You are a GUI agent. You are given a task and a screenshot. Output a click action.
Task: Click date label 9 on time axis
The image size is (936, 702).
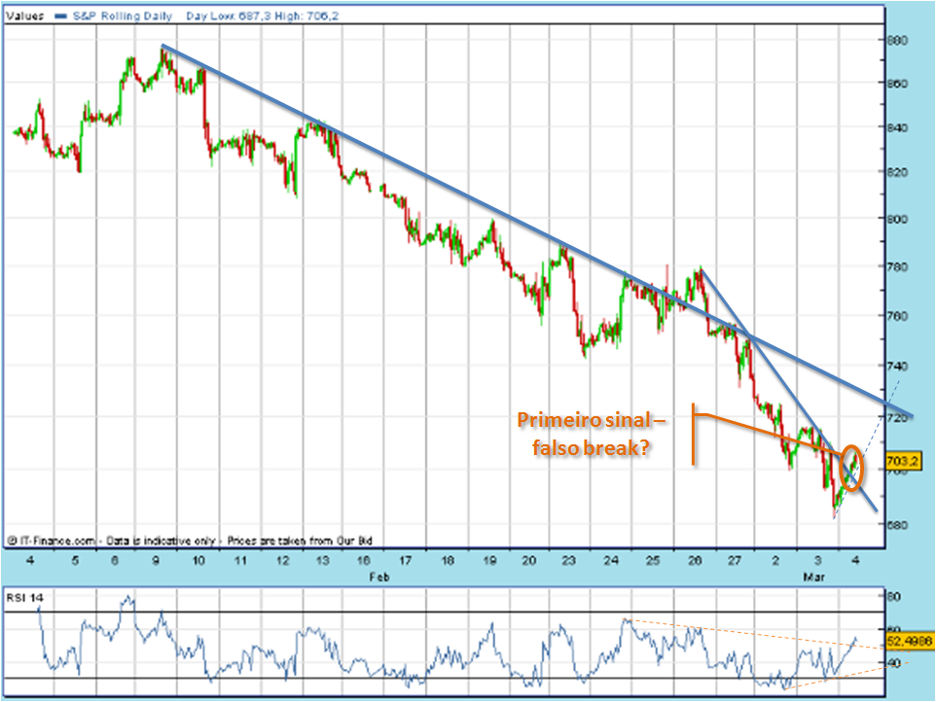pyautogui.click(x=156, y=561)
